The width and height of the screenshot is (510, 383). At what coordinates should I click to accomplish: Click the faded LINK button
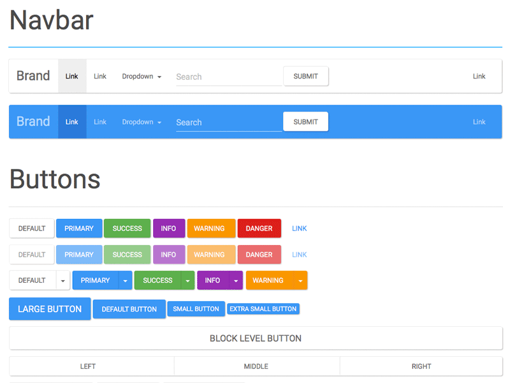click(x=299, y=254)
